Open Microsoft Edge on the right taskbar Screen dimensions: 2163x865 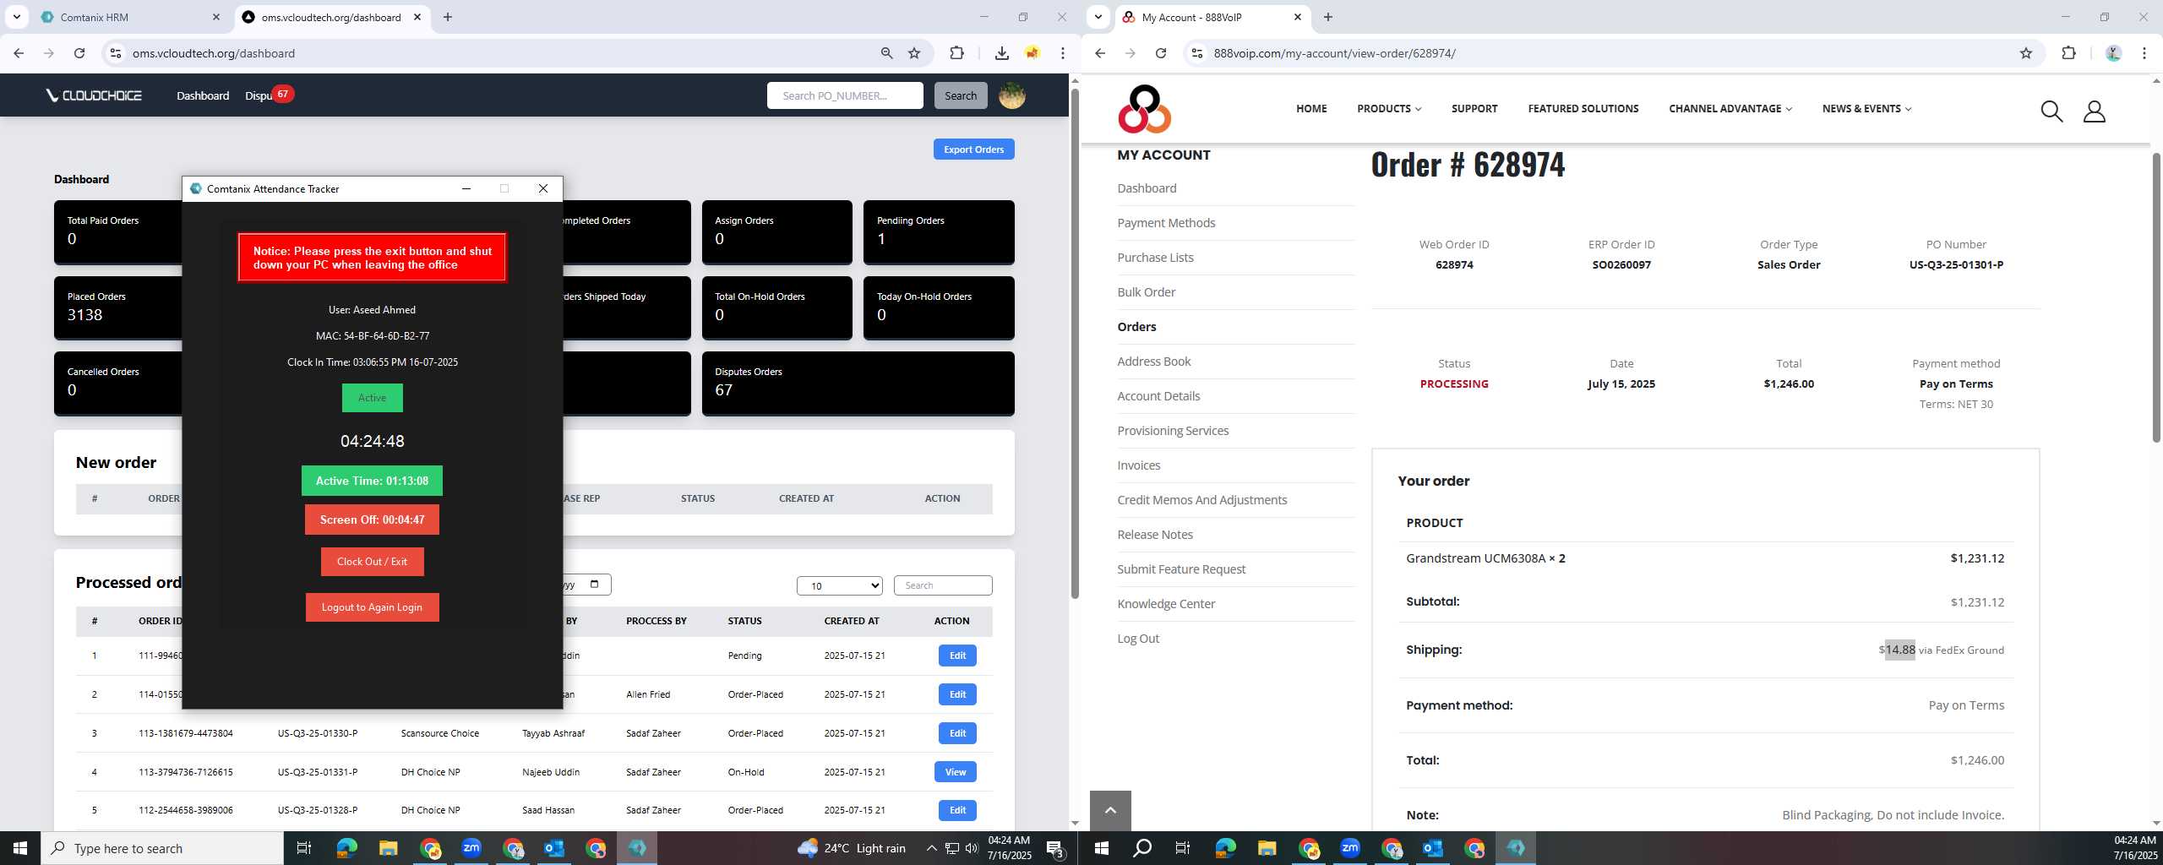click(x=1225, y=848)
